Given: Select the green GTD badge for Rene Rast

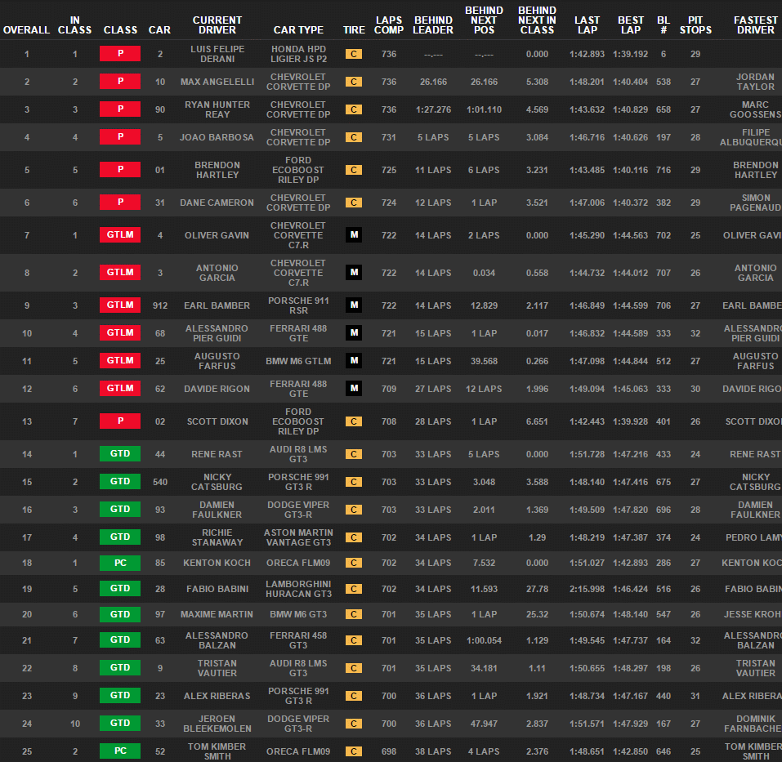Looking at the screenshot, I should (120, 454).
